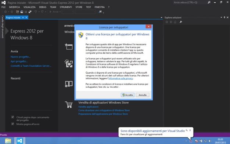Open toolbar overflow options arrow
The height and width of the screenshot is (144, 230).
(103, 13)
